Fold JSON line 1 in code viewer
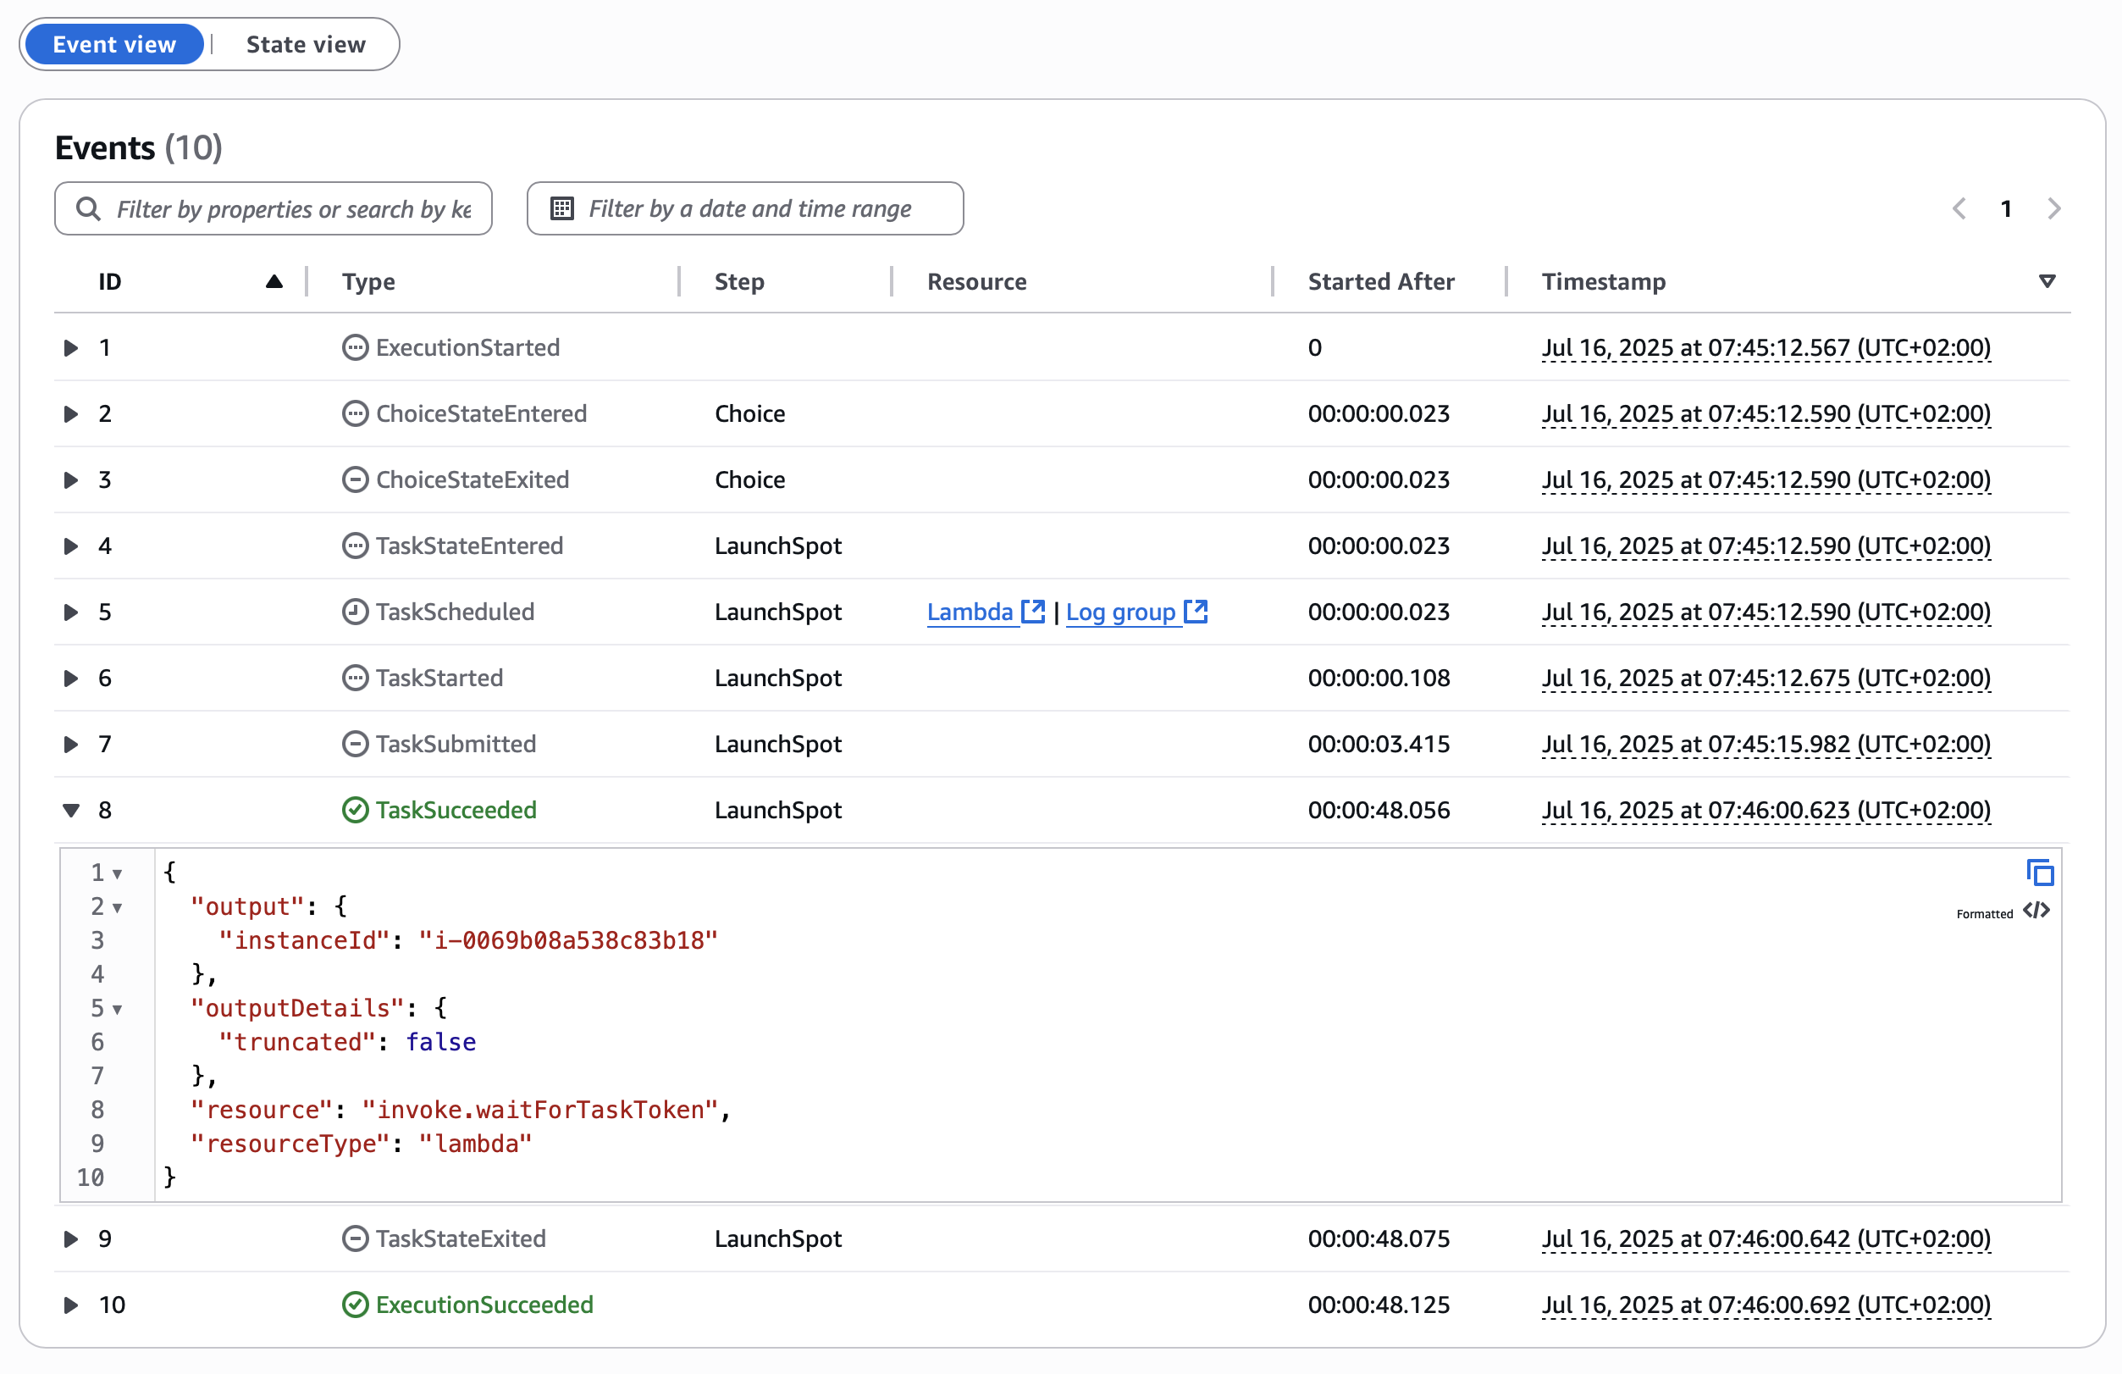 [x=118, y=874]
